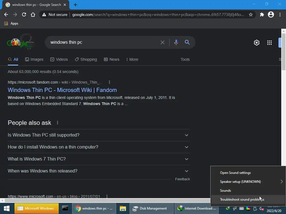286x214 pixels.
Task: Switch to the Shopping tab
Action: [x=86, y=60]
